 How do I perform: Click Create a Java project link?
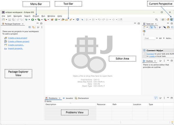point(17,38)
